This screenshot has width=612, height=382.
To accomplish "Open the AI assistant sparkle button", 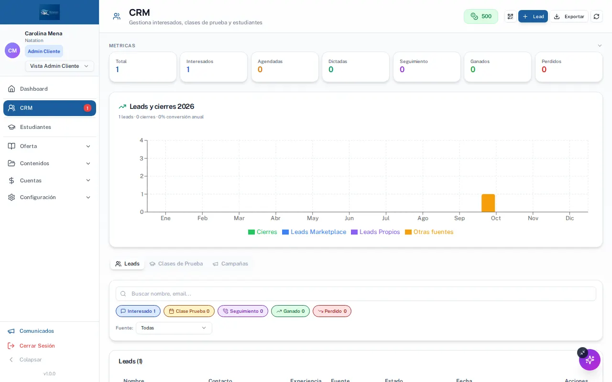I will pos(590,360).
